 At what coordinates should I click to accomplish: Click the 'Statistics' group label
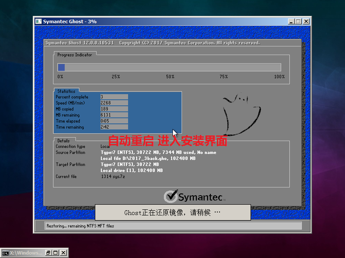click(66, 91)
